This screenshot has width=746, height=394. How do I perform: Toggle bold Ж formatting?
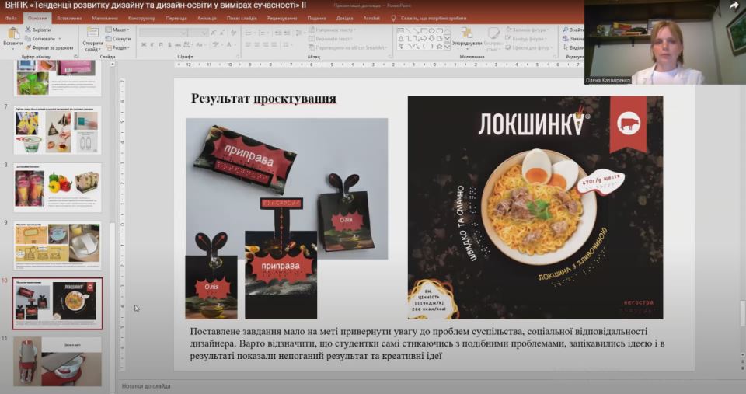[x=143, y=45]
